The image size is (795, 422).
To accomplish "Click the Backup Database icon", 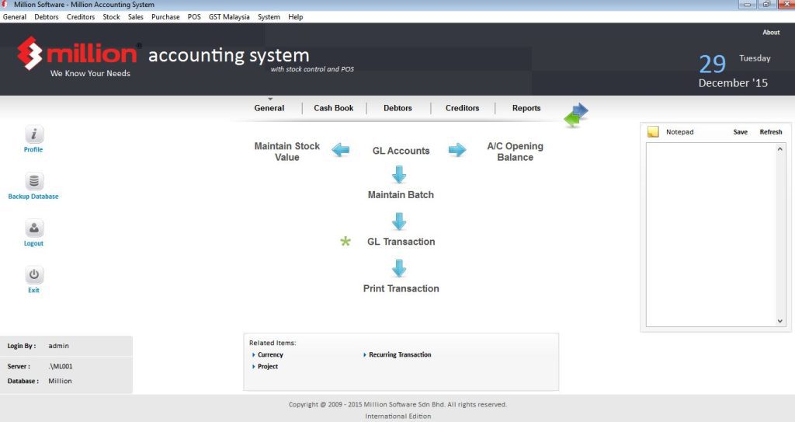I will click(34, 181).
